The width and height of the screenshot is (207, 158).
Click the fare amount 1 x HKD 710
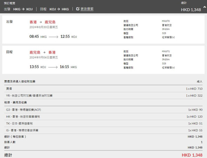click(x=194, y=89)
